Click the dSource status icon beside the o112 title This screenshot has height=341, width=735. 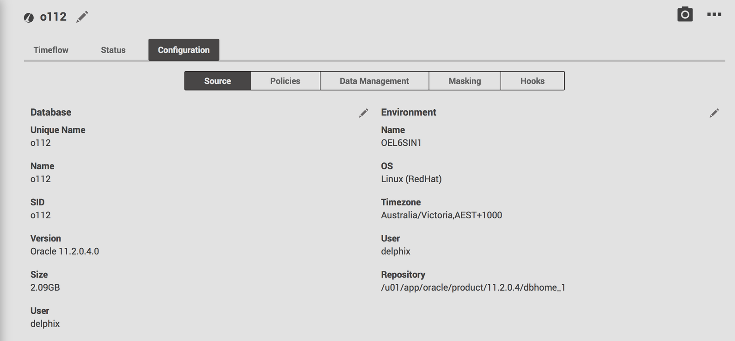(x=29, y=18)
